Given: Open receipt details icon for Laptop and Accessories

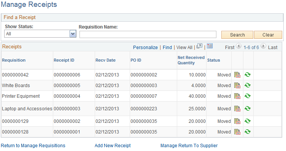Looking at the screenshot, I should pyautogui.click(x=237, y=109).
